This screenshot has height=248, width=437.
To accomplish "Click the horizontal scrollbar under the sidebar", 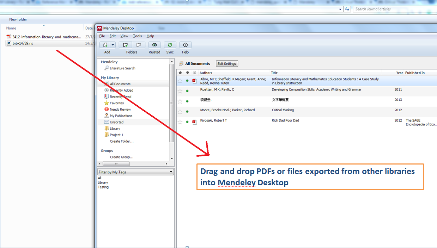I will coord(116,164).
